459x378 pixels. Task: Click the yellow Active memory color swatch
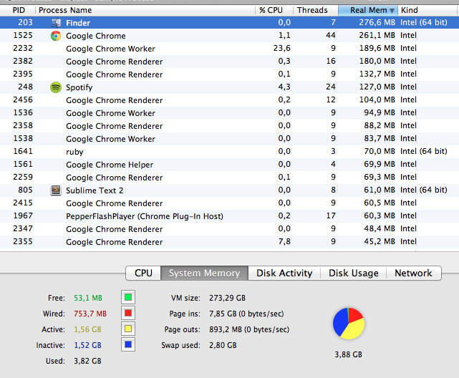tap(128, 329)
